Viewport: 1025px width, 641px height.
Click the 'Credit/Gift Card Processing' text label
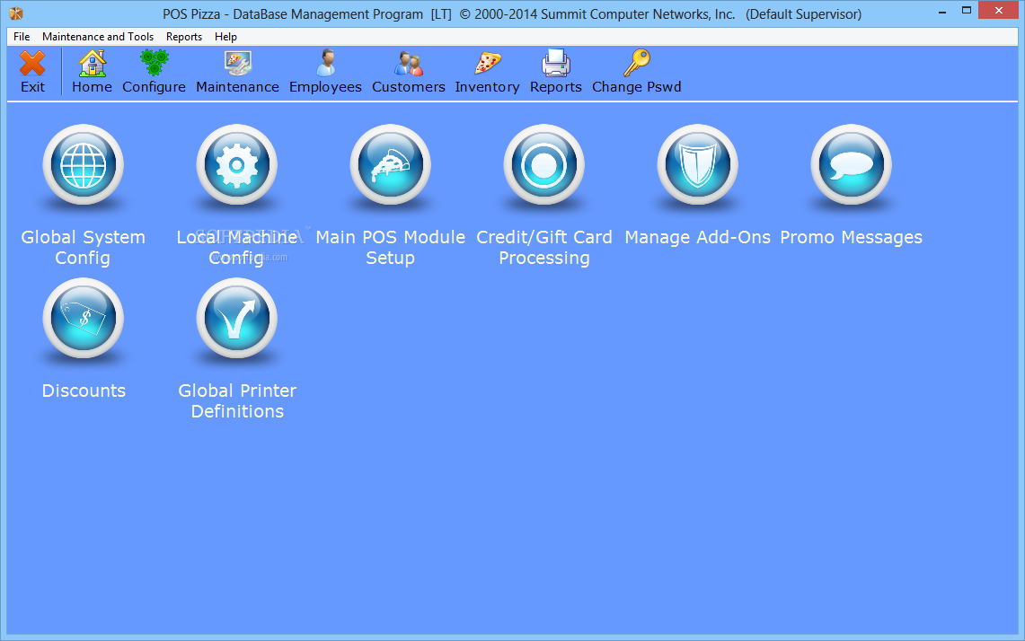[x=543, y=247]
